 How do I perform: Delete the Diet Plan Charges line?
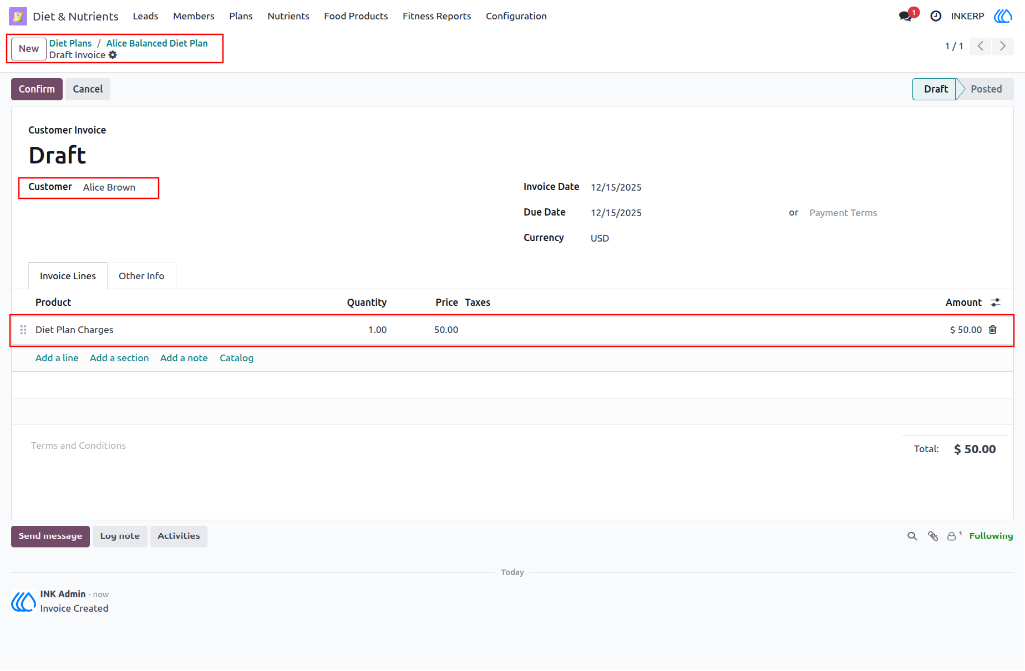993,330
